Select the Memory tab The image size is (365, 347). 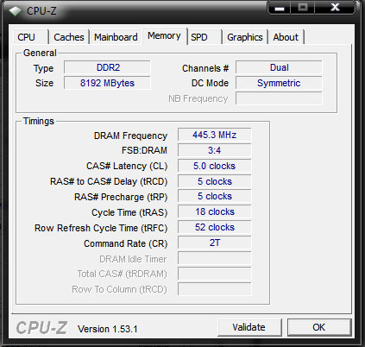[165, 36]
